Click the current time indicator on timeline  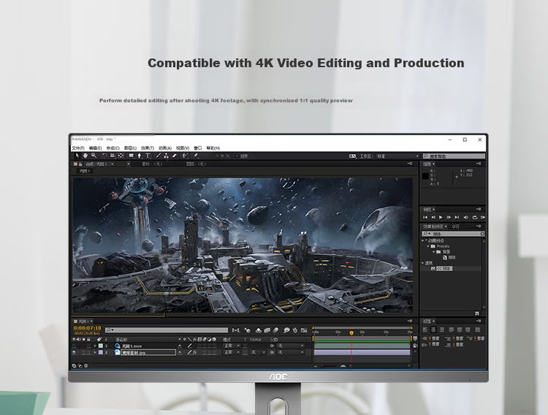point(351,333)
